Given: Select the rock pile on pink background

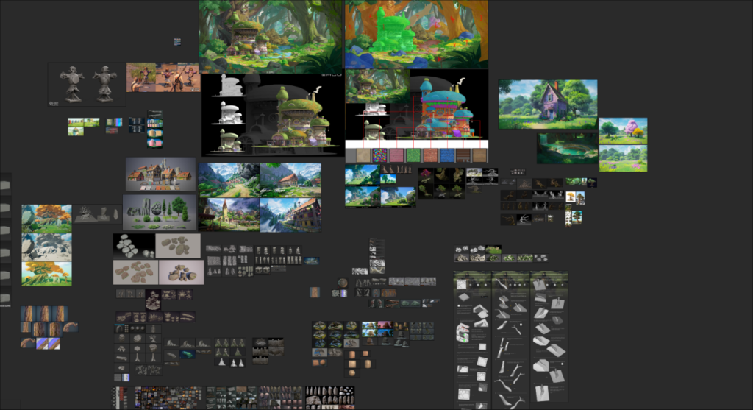Looking at the screenshot, I should pyautogui.click(x=181, y=272).
